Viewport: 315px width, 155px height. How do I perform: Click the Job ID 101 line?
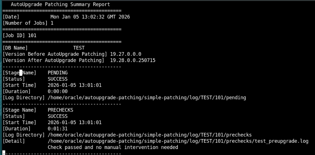point(19,35)
